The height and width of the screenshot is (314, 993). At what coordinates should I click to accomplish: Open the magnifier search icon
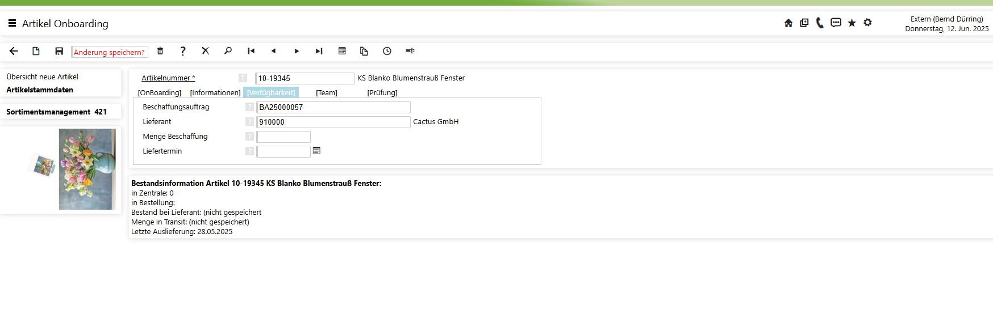coord(228,51)
